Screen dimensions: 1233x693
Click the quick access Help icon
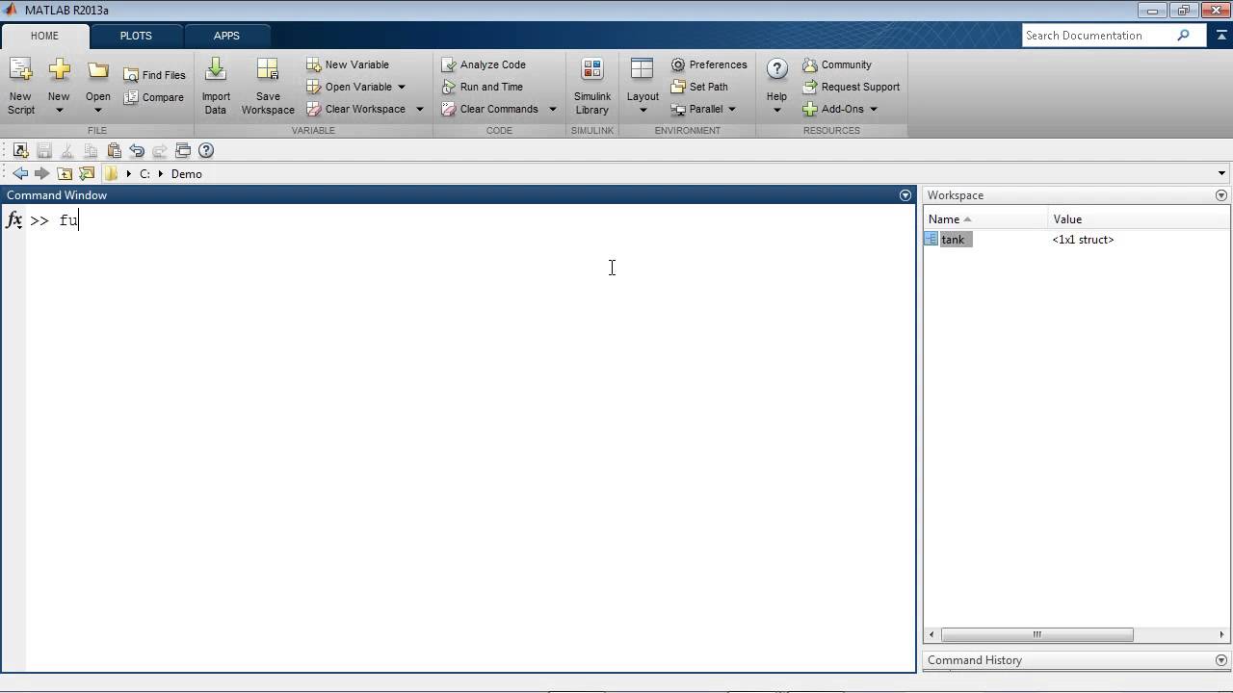(x=205, y=150)
